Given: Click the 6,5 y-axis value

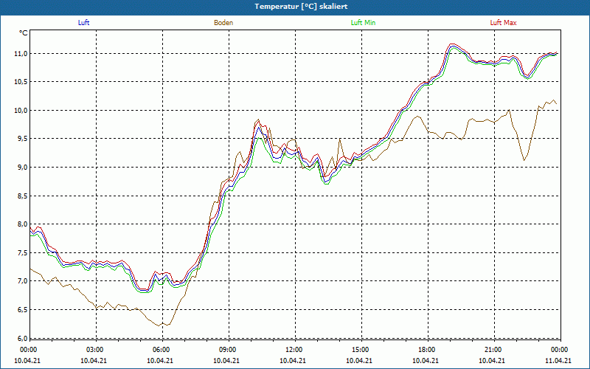Looking at the screenshot, I should pos(23,309).
